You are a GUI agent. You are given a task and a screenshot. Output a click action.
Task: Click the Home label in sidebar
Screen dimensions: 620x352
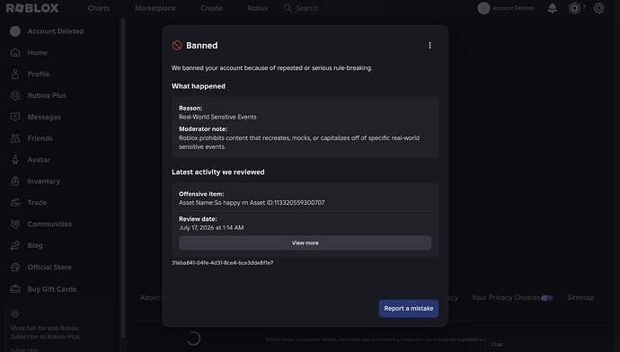coord(37,53)
